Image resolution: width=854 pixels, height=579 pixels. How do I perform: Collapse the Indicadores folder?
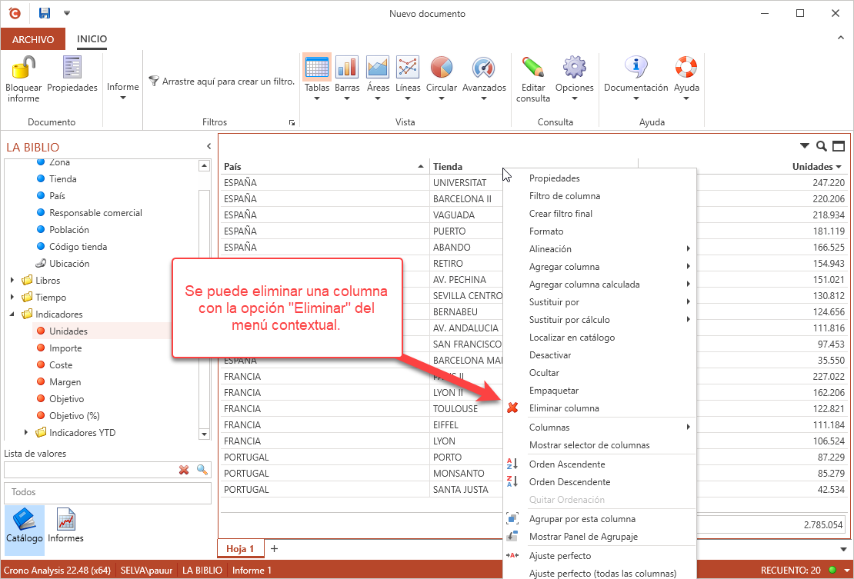12,314
